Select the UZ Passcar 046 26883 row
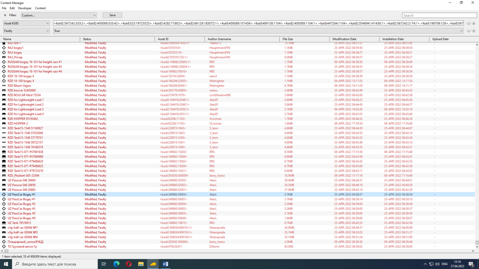 tap(237, 190)
